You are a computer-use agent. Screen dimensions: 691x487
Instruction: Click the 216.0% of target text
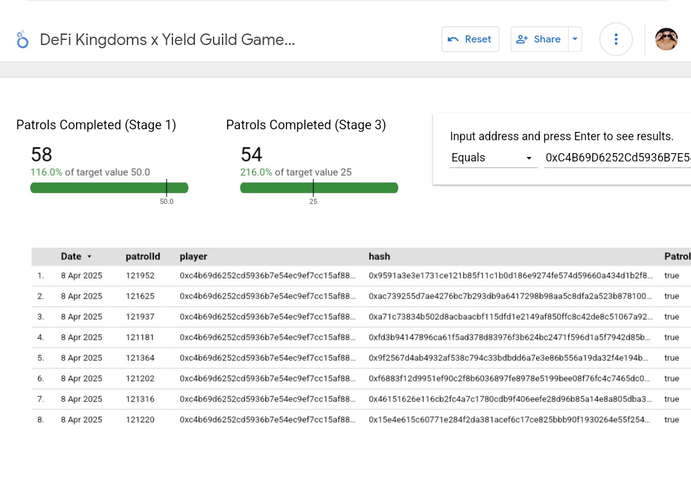click(x=296, y=172)
